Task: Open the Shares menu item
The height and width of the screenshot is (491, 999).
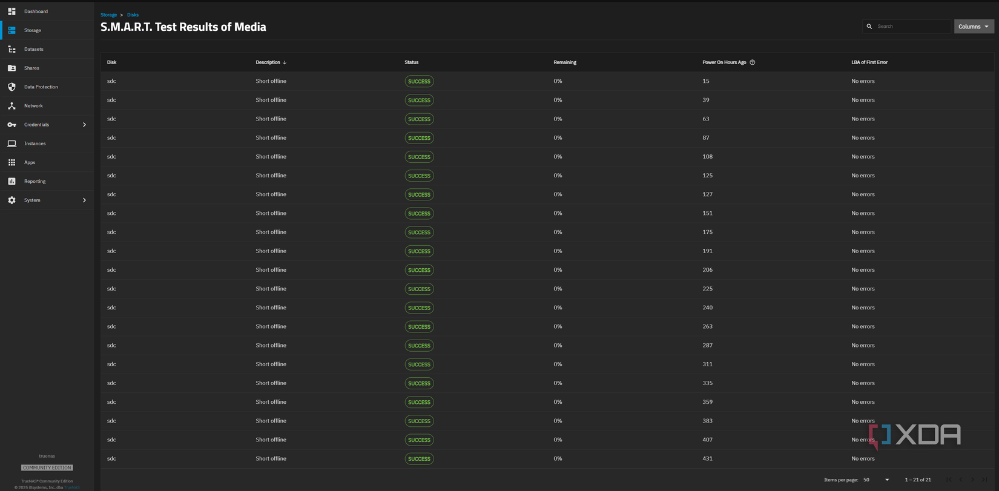Action: pos(47,68)
